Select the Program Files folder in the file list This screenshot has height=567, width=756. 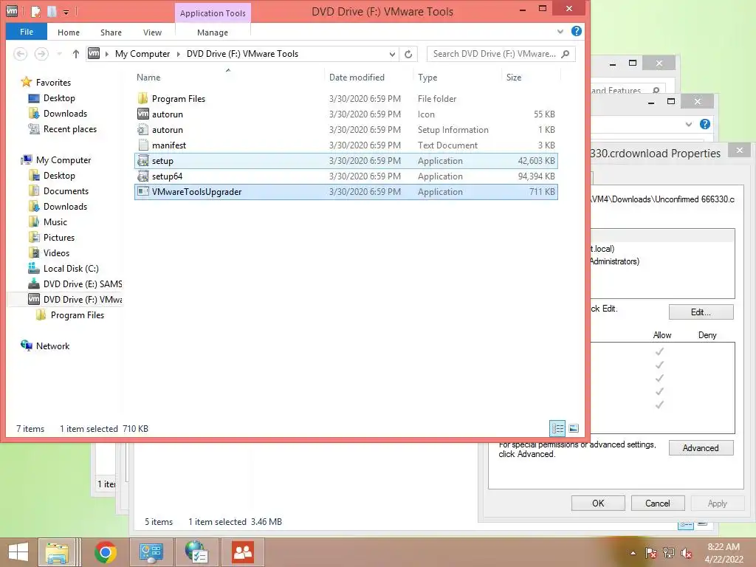point(346,99)
